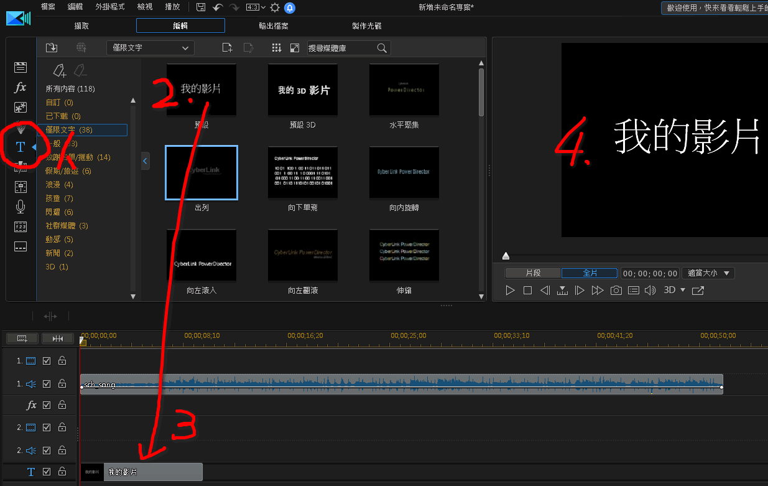Disable audio track 2 checkbox
The image size is (768, 486).
pyautogui.click(x=47, y=450)
